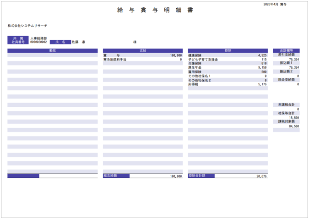
Task: Click the 氏名 label cell
Action: [60, 42]
